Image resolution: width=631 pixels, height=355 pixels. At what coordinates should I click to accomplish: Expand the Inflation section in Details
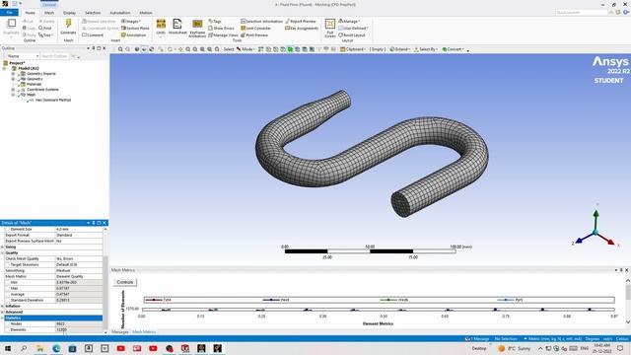coord(2,307)
